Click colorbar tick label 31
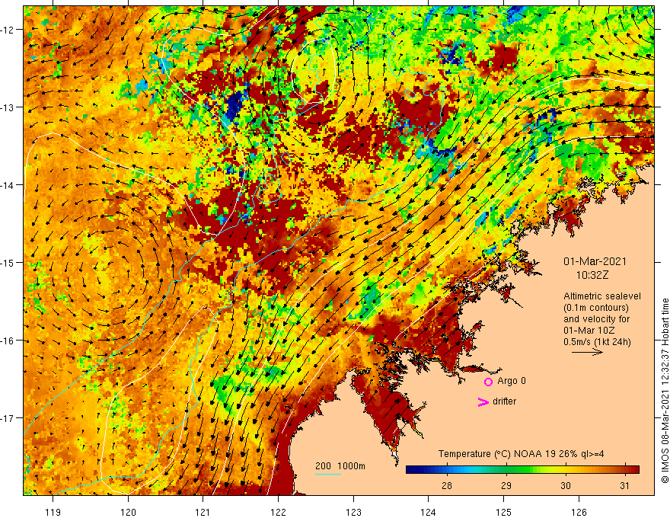Image resolution: width=670 pixels, height=518 pixels. [625, 486]
